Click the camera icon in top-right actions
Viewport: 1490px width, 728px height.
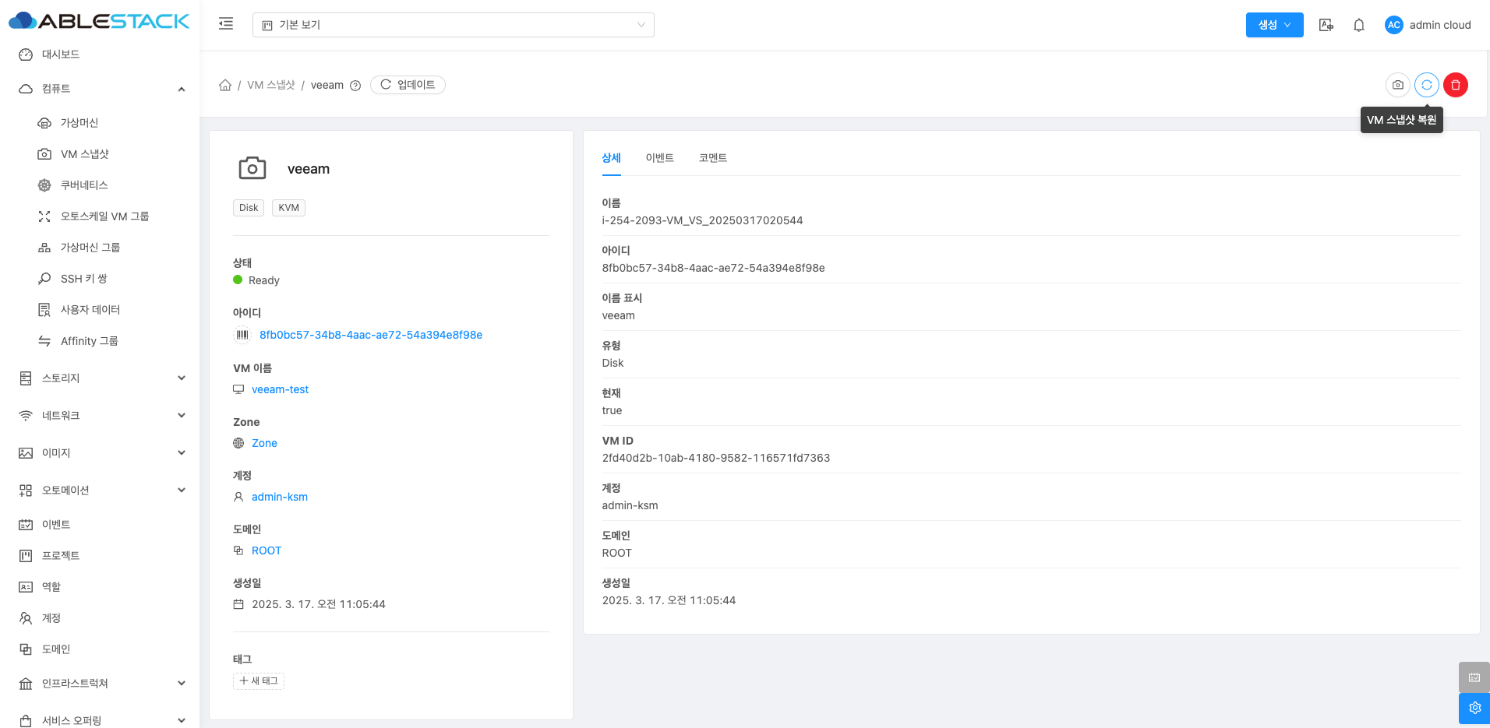(x=1397, y=85)
